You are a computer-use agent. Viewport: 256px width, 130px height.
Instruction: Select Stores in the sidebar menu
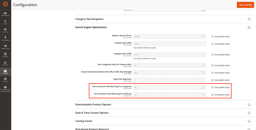click(x=5, y=71)
